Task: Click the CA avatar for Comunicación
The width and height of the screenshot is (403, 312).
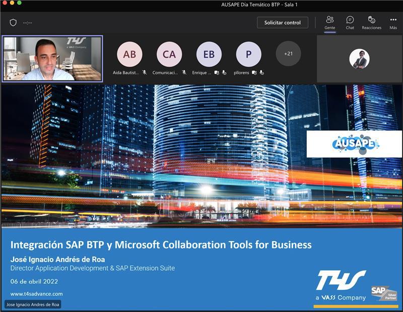Action: pos(169,54)
